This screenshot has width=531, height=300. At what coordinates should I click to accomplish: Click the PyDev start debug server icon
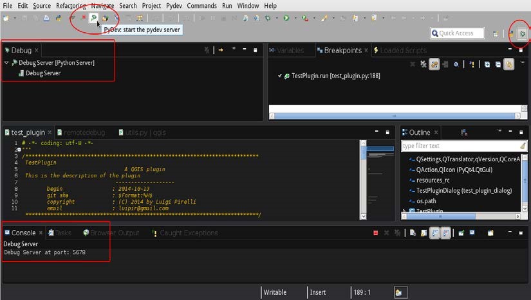[x=93, y=18]
